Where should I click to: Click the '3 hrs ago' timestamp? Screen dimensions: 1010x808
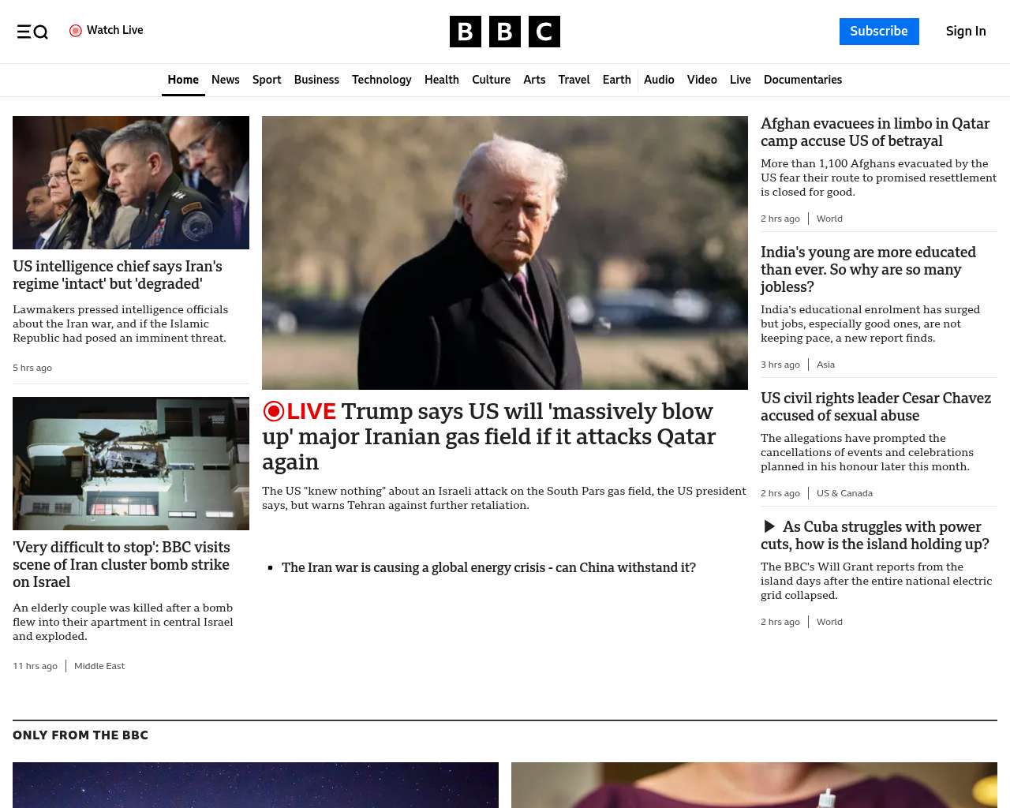coord(780,365)
